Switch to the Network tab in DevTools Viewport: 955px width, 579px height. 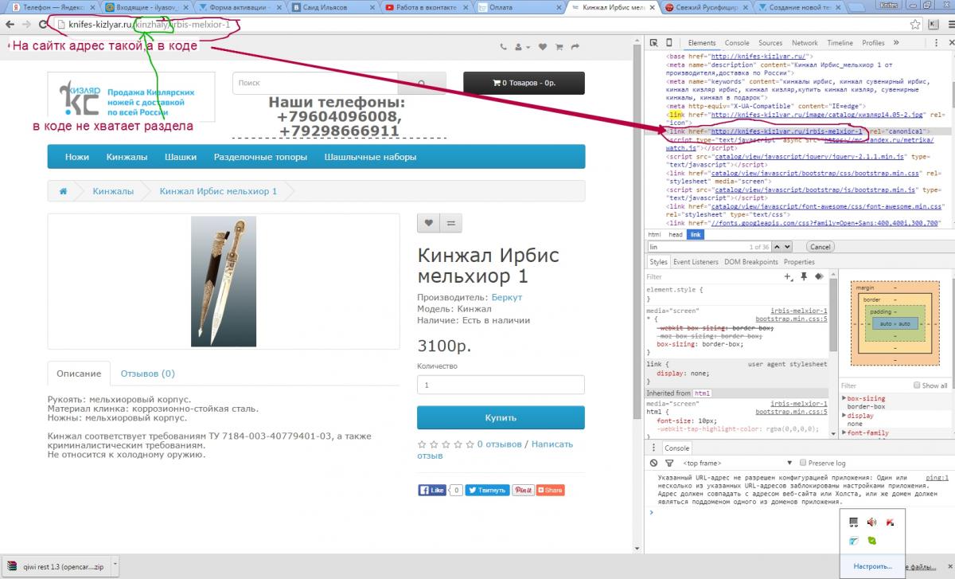(x=804, y=43)
